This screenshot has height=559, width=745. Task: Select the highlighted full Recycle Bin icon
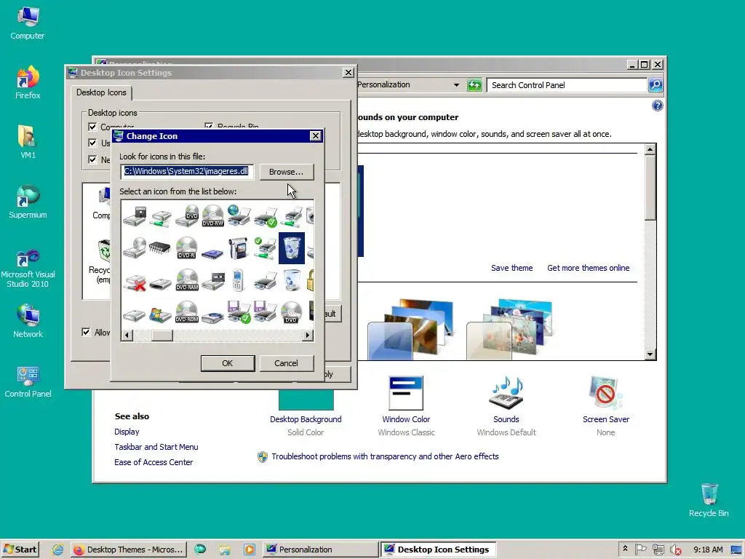[x=291, y=247]
